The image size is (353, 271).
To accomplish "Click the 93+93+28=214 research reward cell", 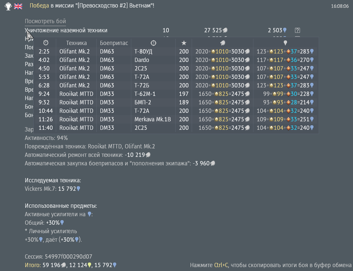I will pos(288,102).
